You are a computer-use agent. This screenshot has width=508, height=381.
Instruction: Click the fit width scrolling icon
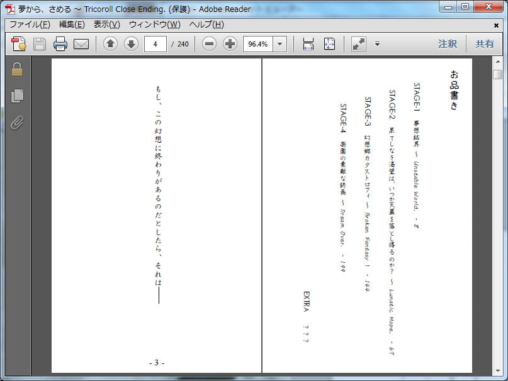click(308, 44)
